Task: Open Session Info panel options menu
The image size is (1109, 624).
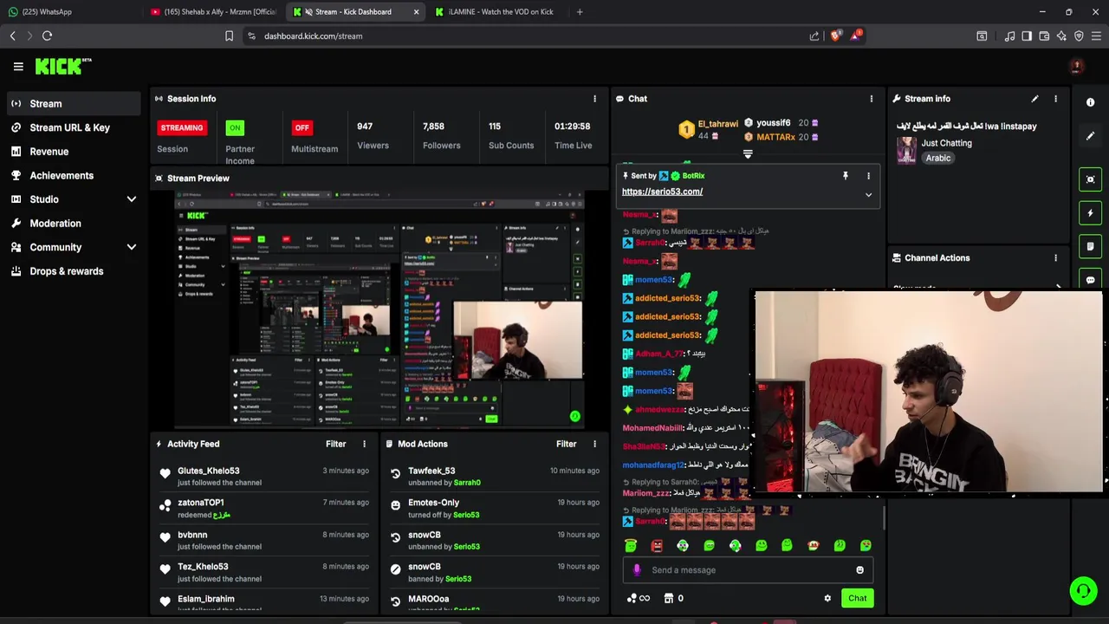Action: tap(594, 99)
